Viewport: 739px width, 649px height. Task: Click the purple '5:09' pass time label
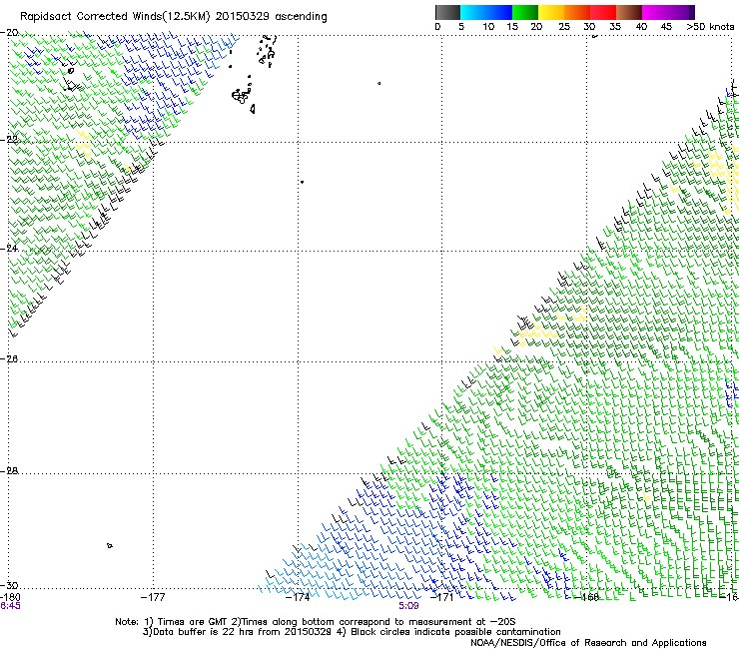408,606
